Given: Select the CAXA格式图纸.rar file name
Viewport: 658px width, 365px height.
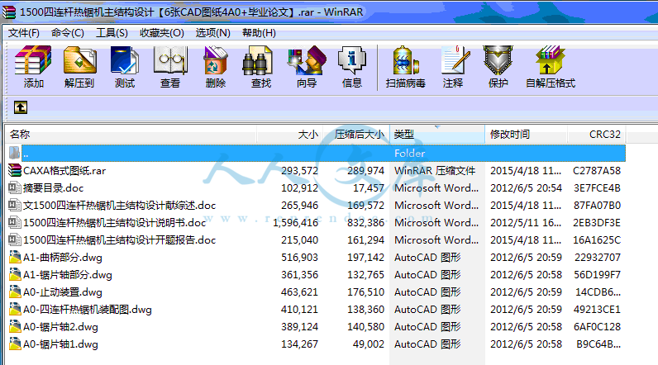Looking at the screenshot, I should 64,171.
